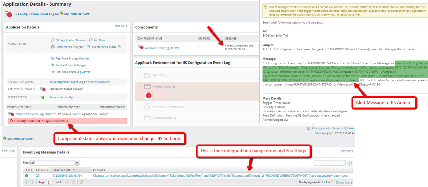Launch Real-Time Event Log Viewer

[x=73, y=72]
